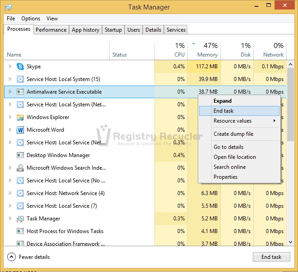298x272 pixels.
Task: Select the Host Process for Windows Tasks row
Action: pyautogui.click(x=145, y=231)
